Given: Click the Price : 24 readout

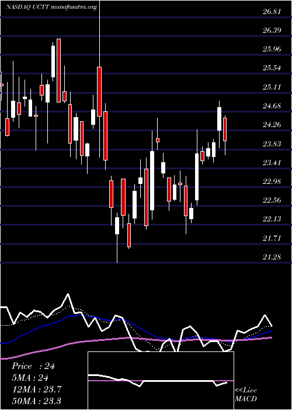Looking at the screenshot, I should (33, 366).
